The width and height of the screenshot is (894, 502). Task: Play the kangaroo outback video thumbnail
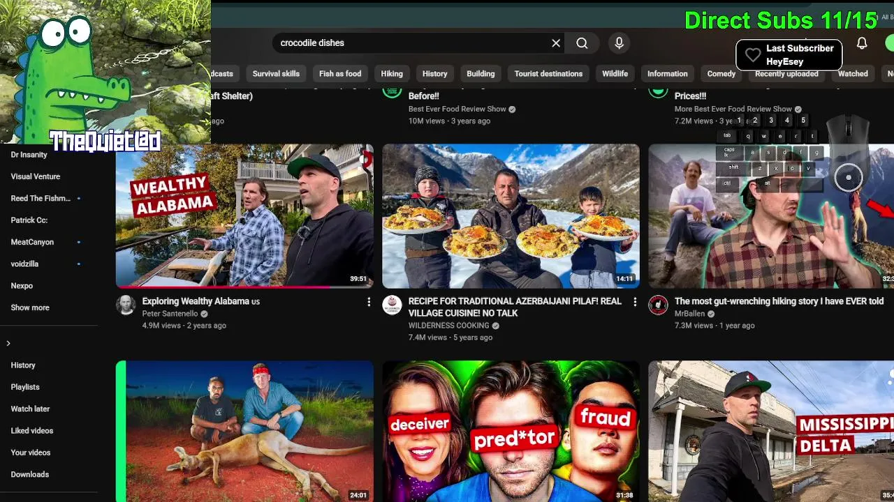[244, 431]
